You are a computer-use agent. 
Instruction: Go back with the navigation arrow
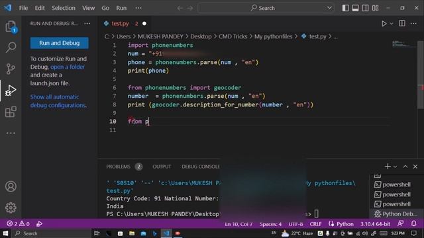180,8
